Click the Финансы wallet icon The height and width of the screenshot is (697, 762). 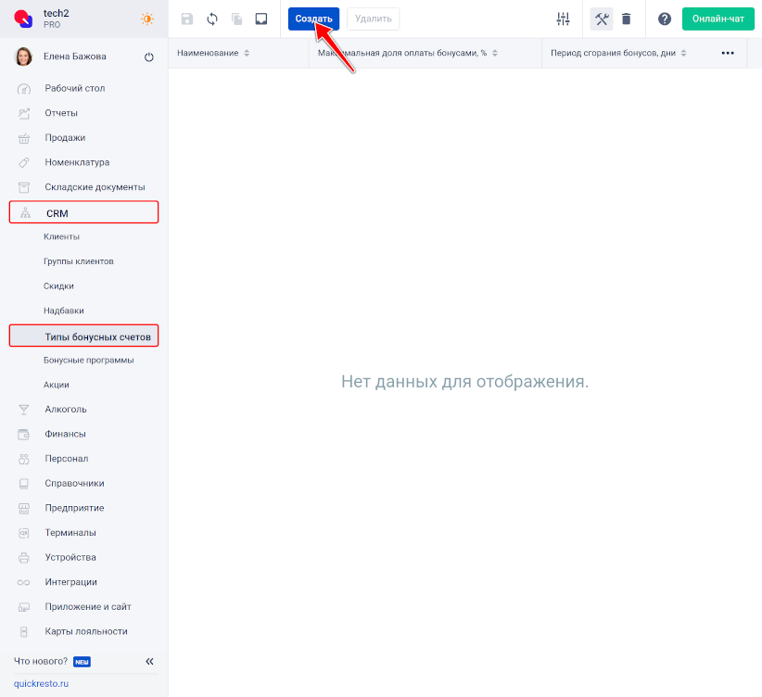tap(24, 435)
